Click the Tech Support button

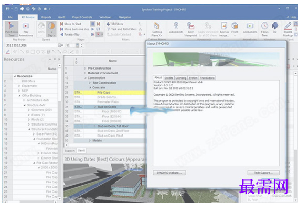coord(263,173)
